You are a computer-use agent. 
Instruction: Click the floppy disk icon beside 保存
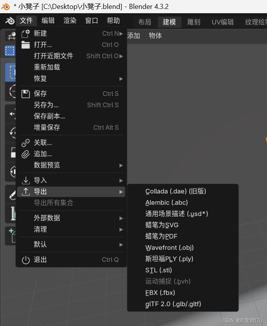point(26,94)
